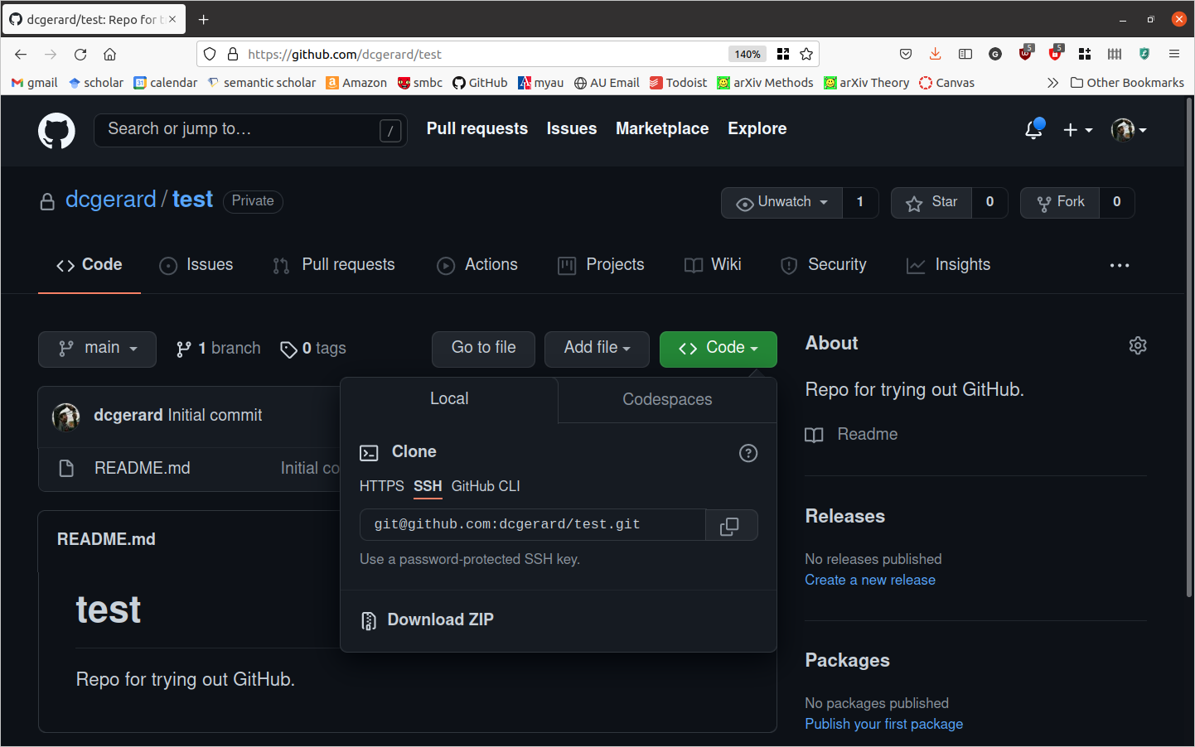Viewport: 1195px width, 747px height.
Task: Click the test repository name link
Action: click(x=193, y=200)
